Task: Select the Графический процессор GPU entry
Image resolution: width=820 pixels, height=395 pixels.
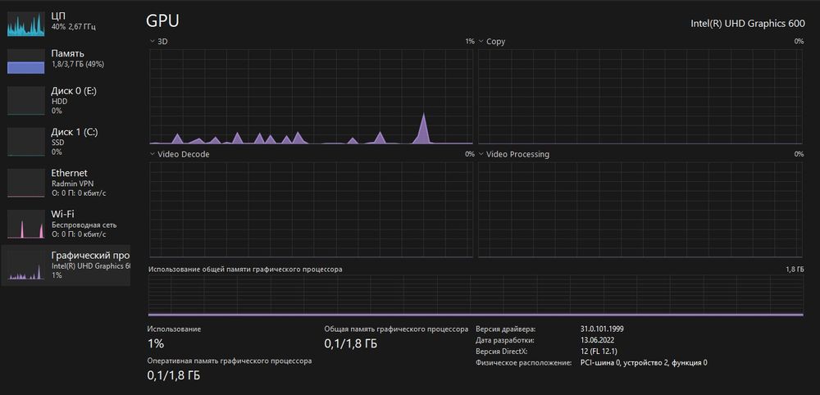Action: coord(66,265)
